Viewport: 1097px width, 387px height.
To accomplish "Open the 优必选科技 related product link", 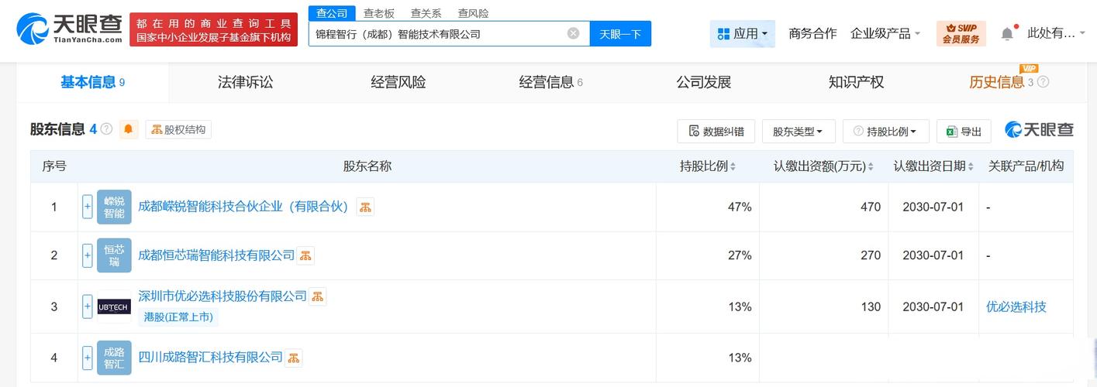I will [1016, 307].
